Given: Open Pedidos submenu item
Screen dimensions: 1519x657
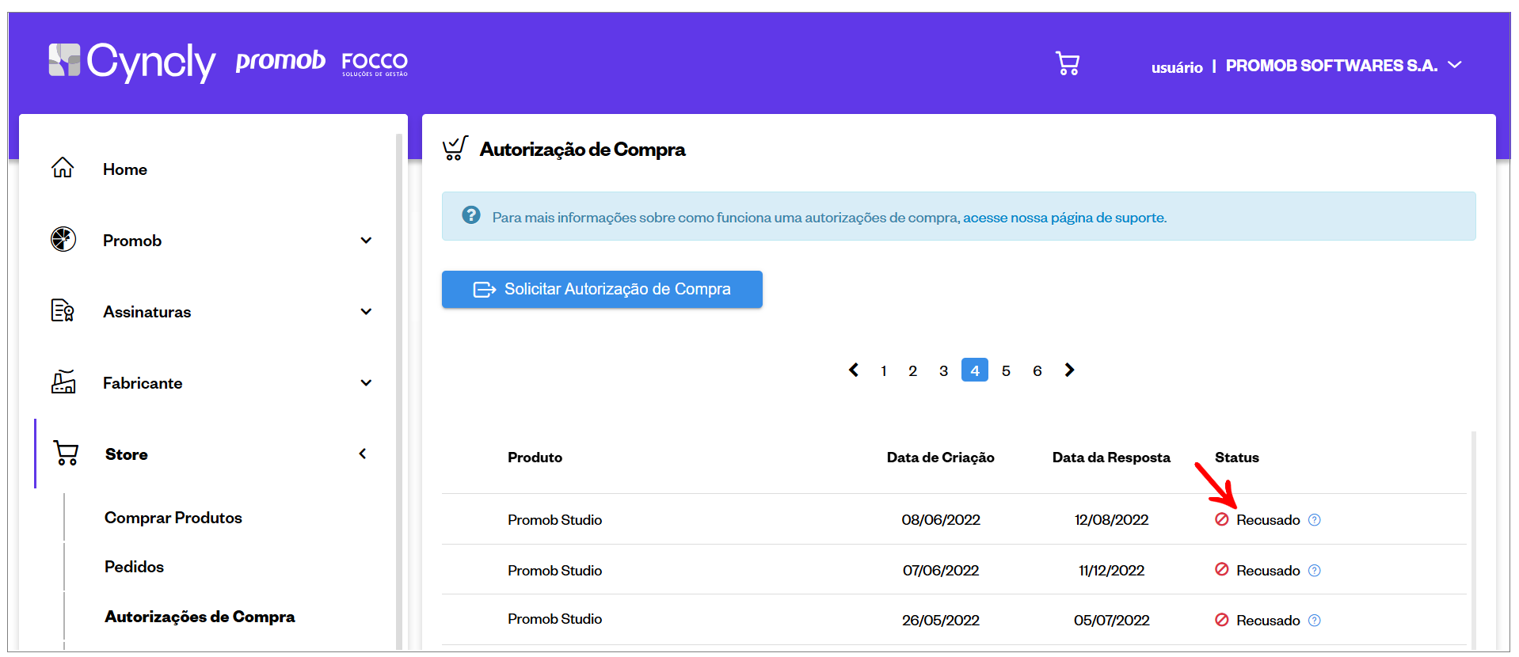Looking at the screenshot, I should point(134,567).
